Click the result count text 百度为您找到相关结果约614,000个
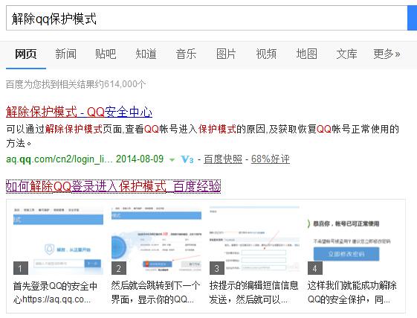Viewport: 417px width, 318px height. 76,84
